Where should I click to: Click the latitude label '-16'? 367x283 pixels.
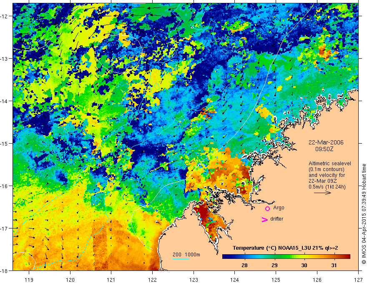point(4,186)
